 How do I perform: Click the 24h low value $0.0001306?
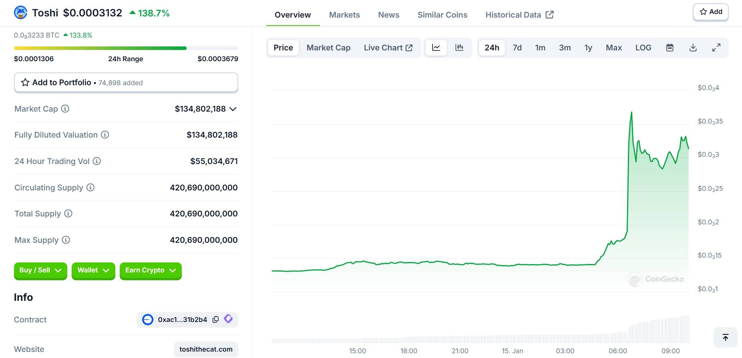tap(34, 59)
